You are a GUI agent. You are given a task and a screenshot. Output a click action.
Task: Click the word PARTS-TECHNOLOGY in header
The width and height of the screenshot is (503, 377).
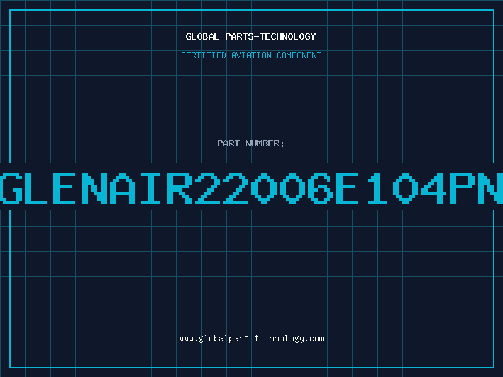(x=271, y=36)
